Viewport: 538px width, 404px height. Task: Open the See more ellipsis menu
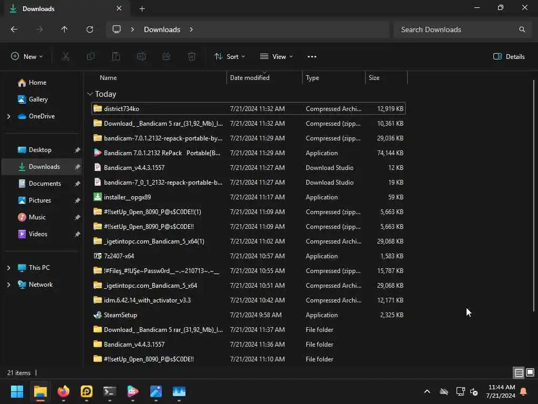point(312,57)
